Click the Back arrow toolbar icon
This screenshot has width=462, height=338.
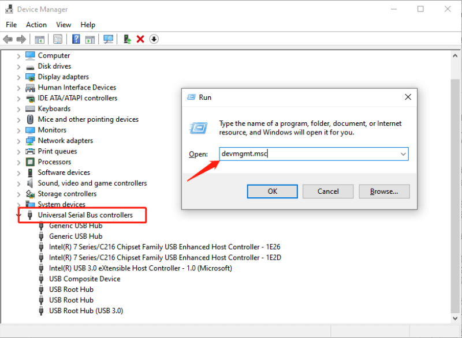point(8,39)
